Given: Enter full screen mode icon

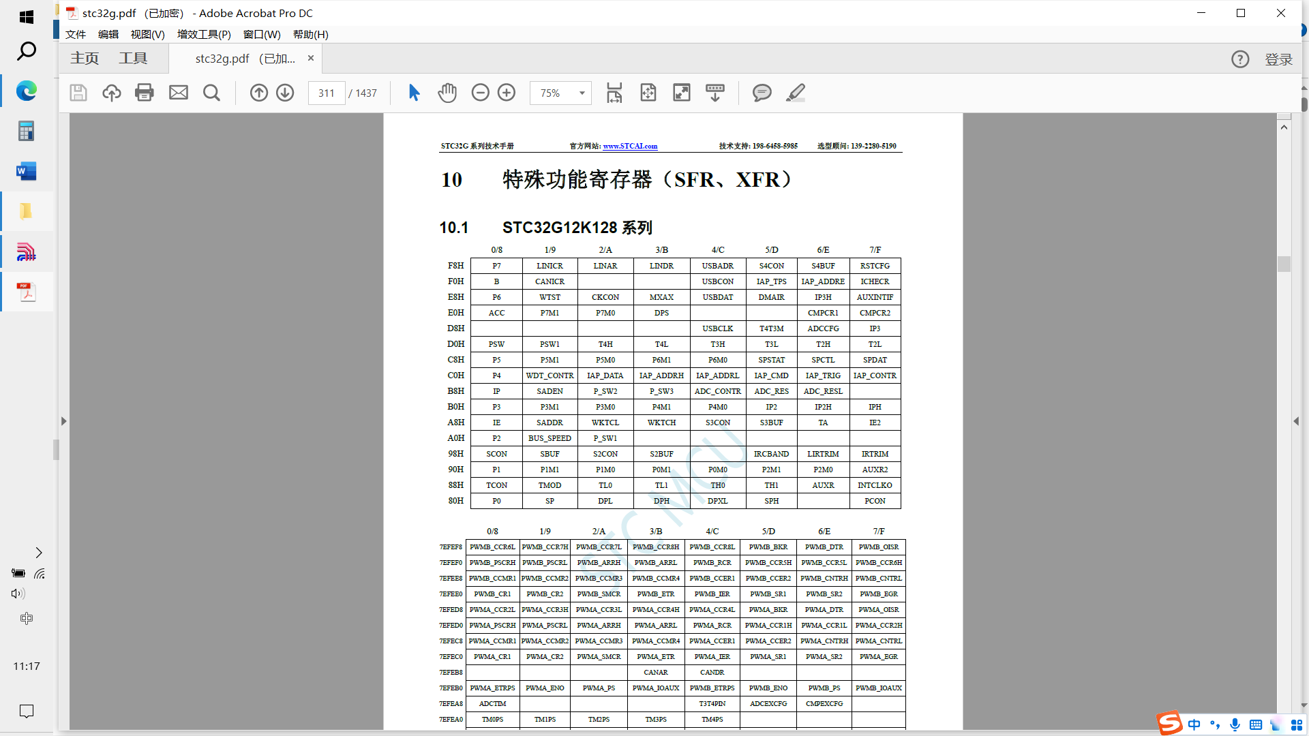Looking at the screenshot, I should [682, 93].
